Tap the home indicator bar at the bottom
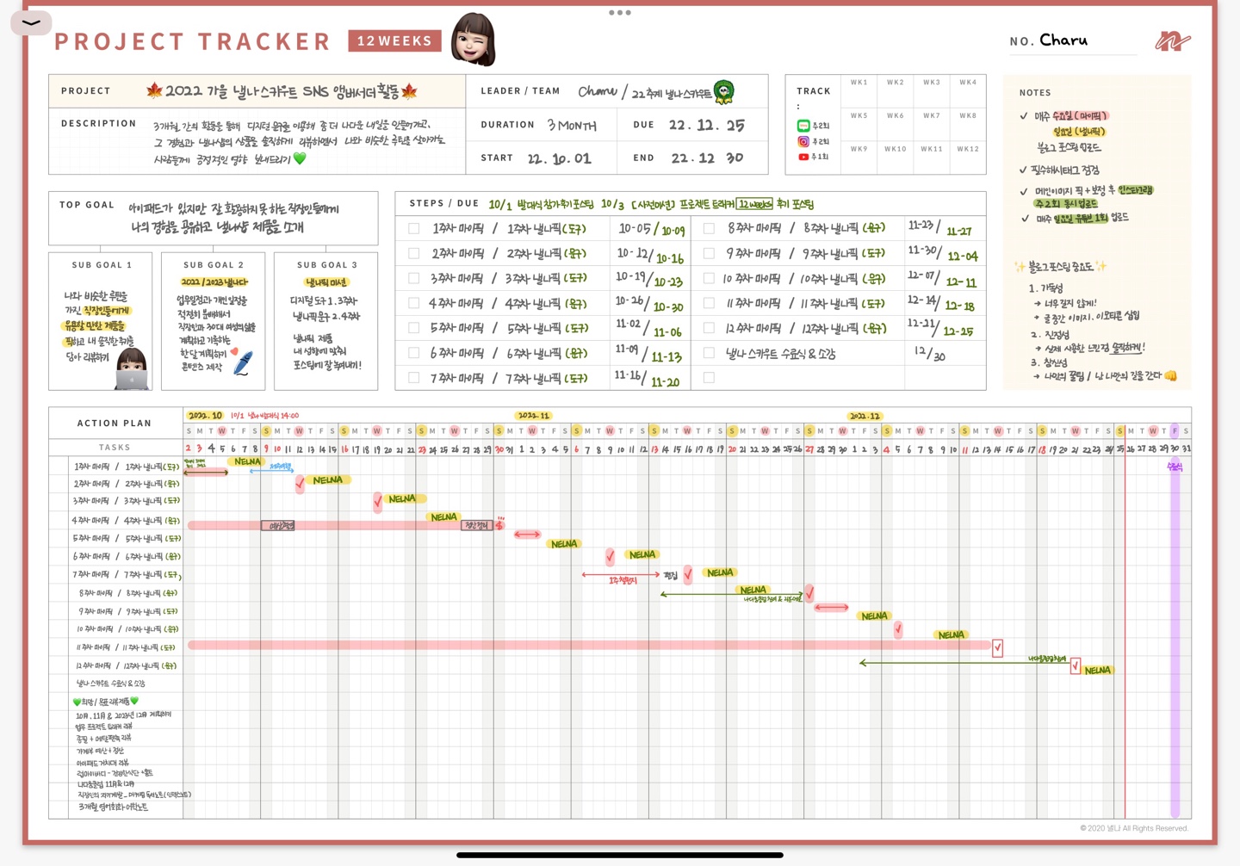1240x866 pixels. pyautogui.click(x=620, y=855)
